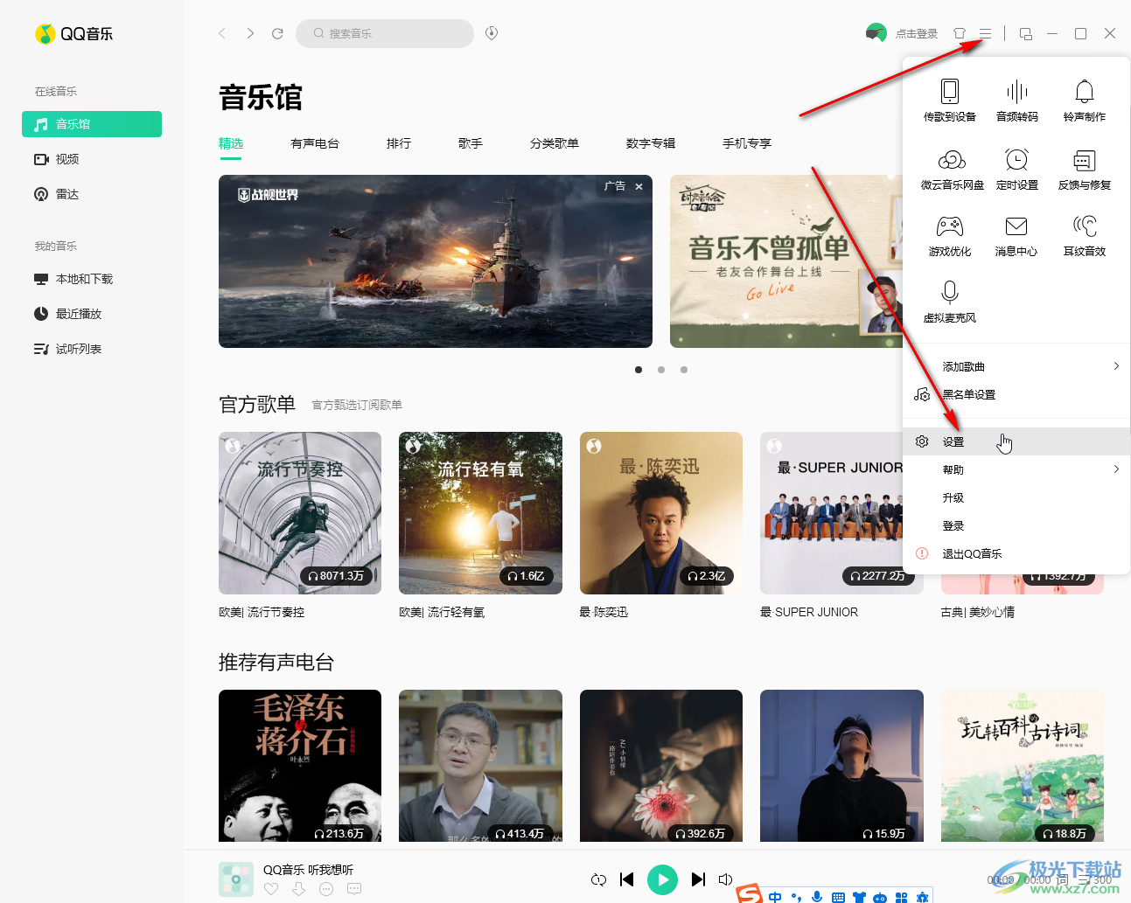
Task: Click the hamburger main menu icon
Action: click(x=985, y=33)
